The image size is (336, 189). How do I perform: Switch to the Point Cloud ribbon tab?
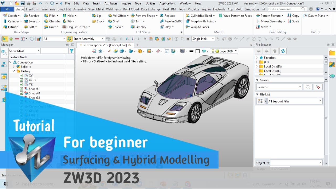tap(131, 9)
